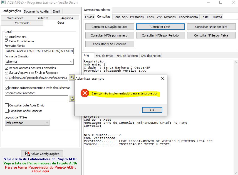Click Consultar NFSe por Faixa button
This screenshot has height=175, width=238.
coord(211,35)
